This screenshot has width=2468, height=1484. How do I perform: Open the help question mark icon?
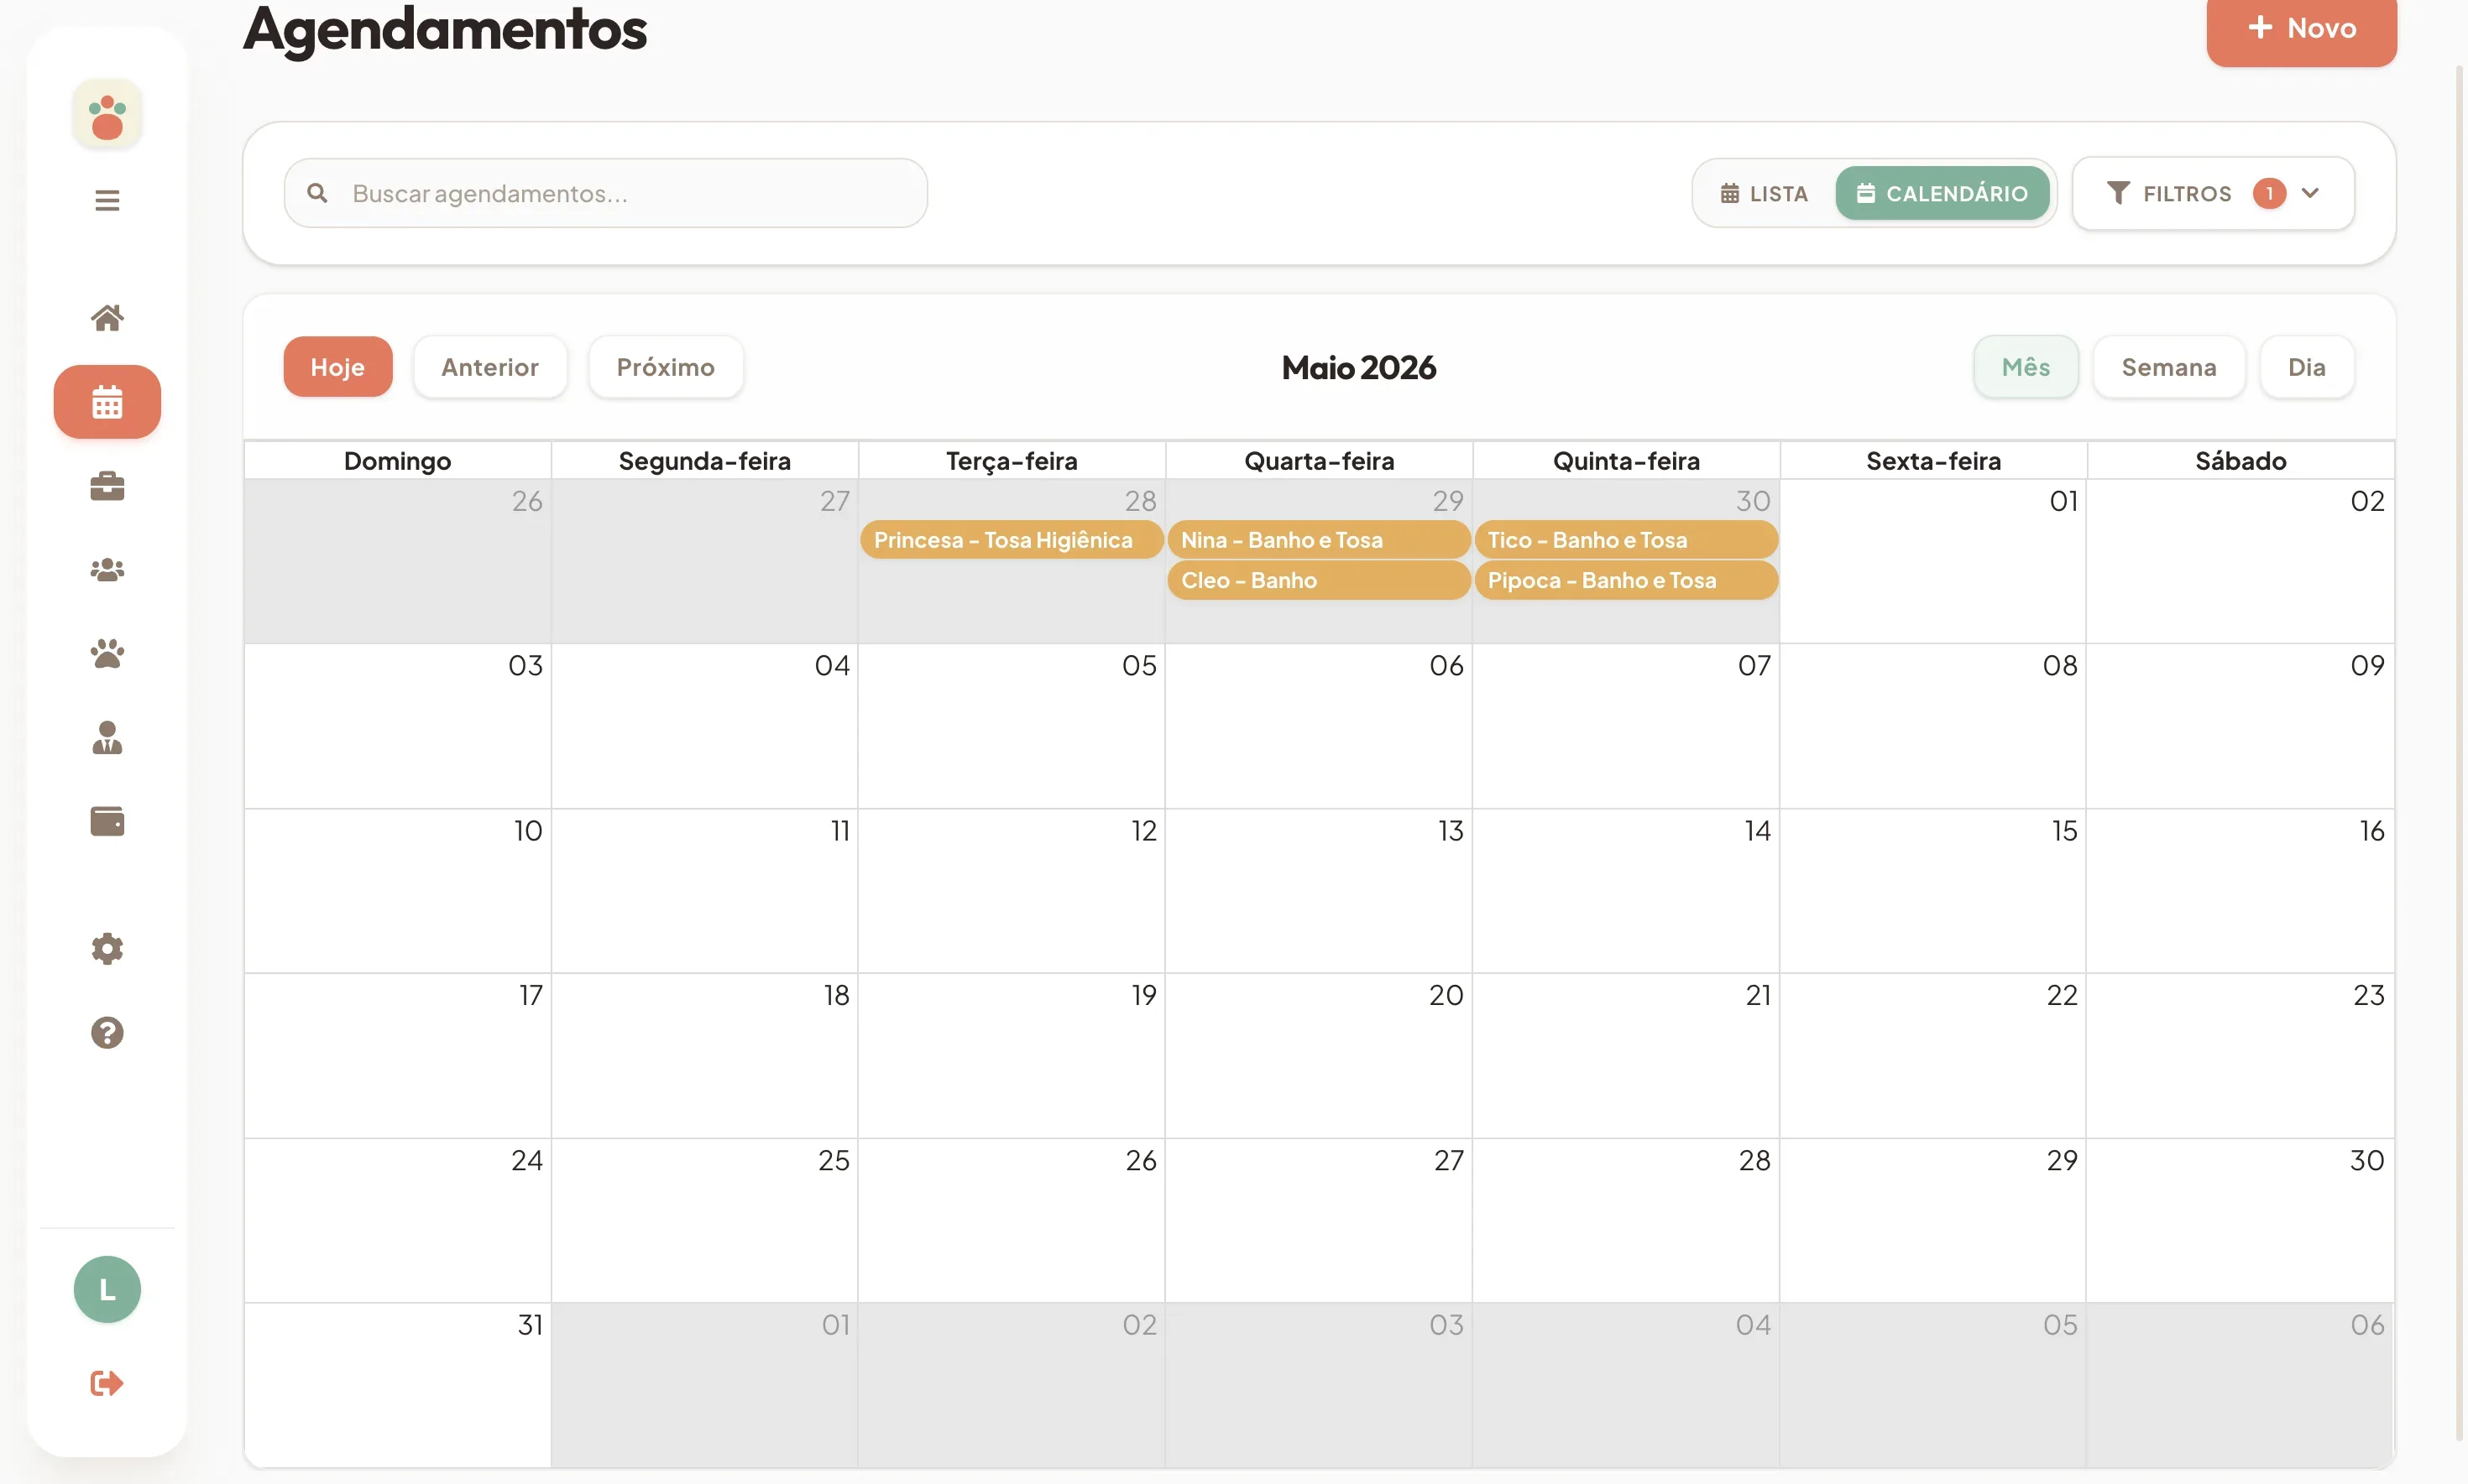tap(107, 1032)
